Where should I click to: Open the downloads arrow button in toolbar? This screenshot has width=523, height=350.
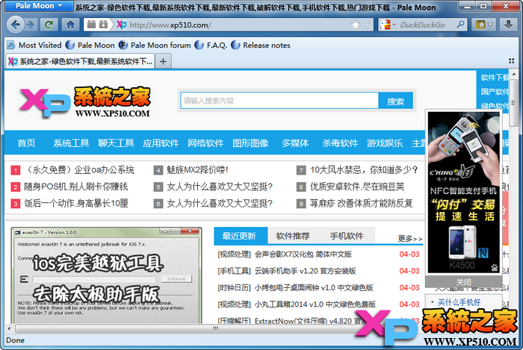coord(508,25)
